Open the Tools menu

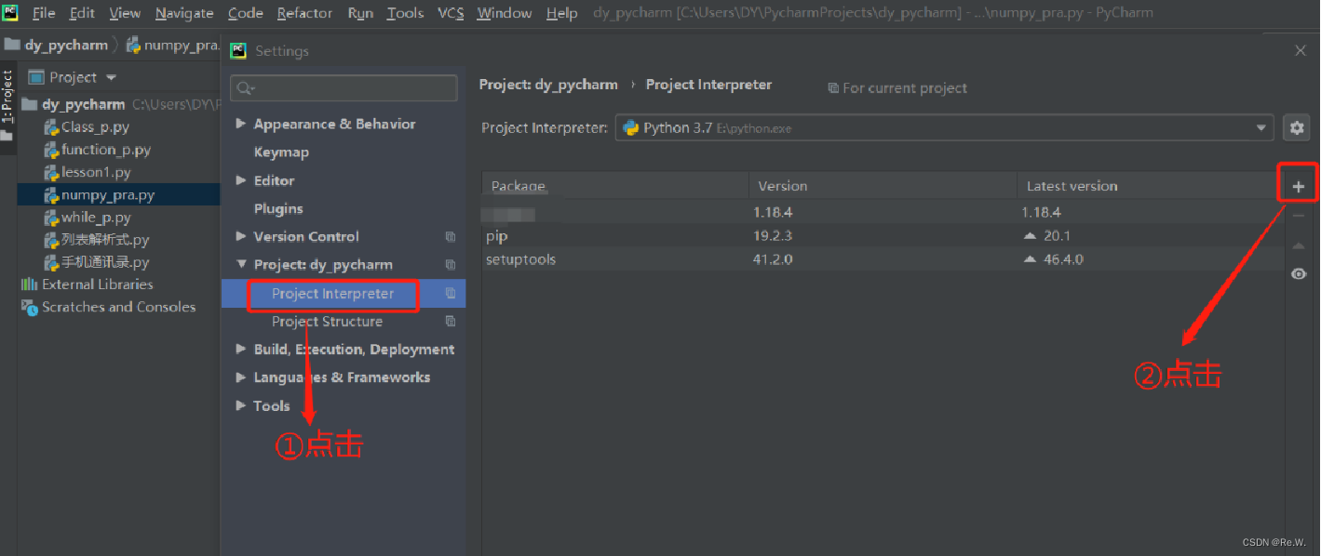(405, 13)
